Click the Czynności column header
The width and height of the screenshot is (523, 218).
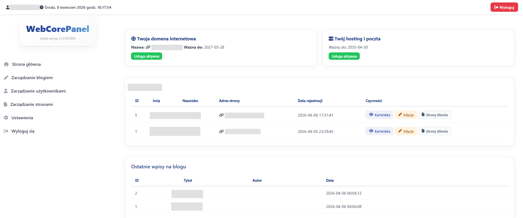tap(374, 101)
